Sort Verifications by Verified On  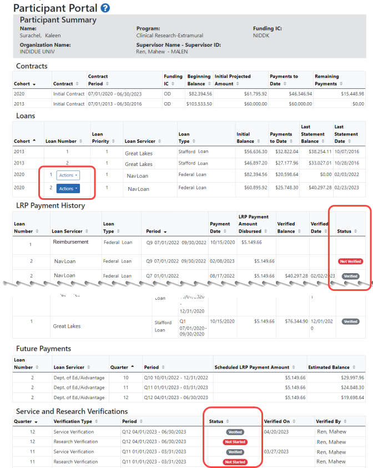pos(280,421)
